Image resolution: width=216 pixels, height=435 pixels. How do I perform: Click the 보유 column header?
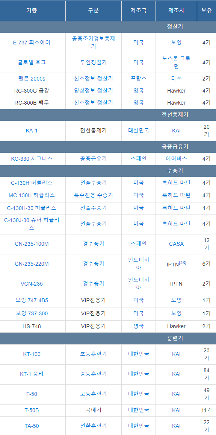click(x=206, y=11)
